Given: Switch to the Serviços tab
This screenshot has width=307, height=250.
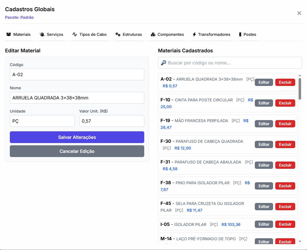Looking at the screenshot, I should [51, 34].
